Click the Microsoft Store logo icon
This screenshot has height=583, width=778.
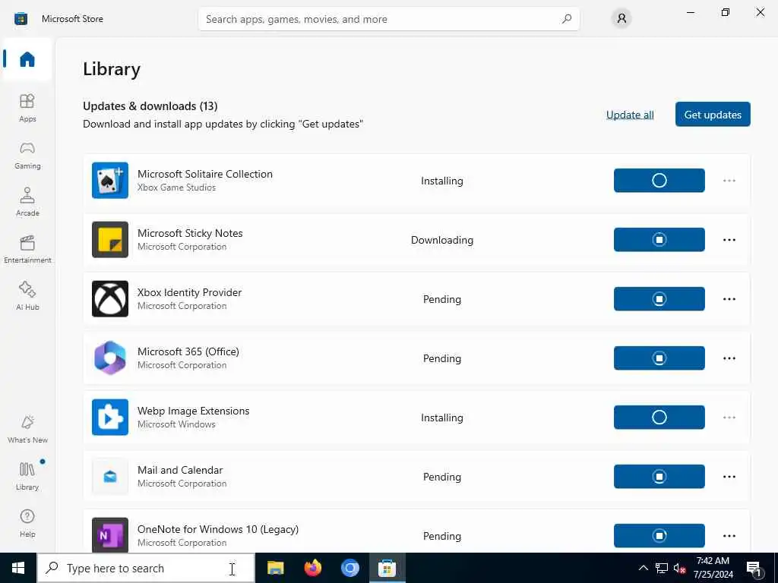coord(21,19)
